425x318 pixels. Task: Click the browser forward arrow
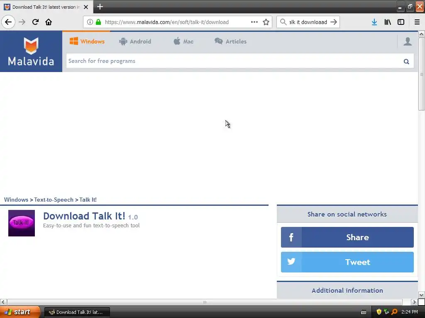pos(22,22)
